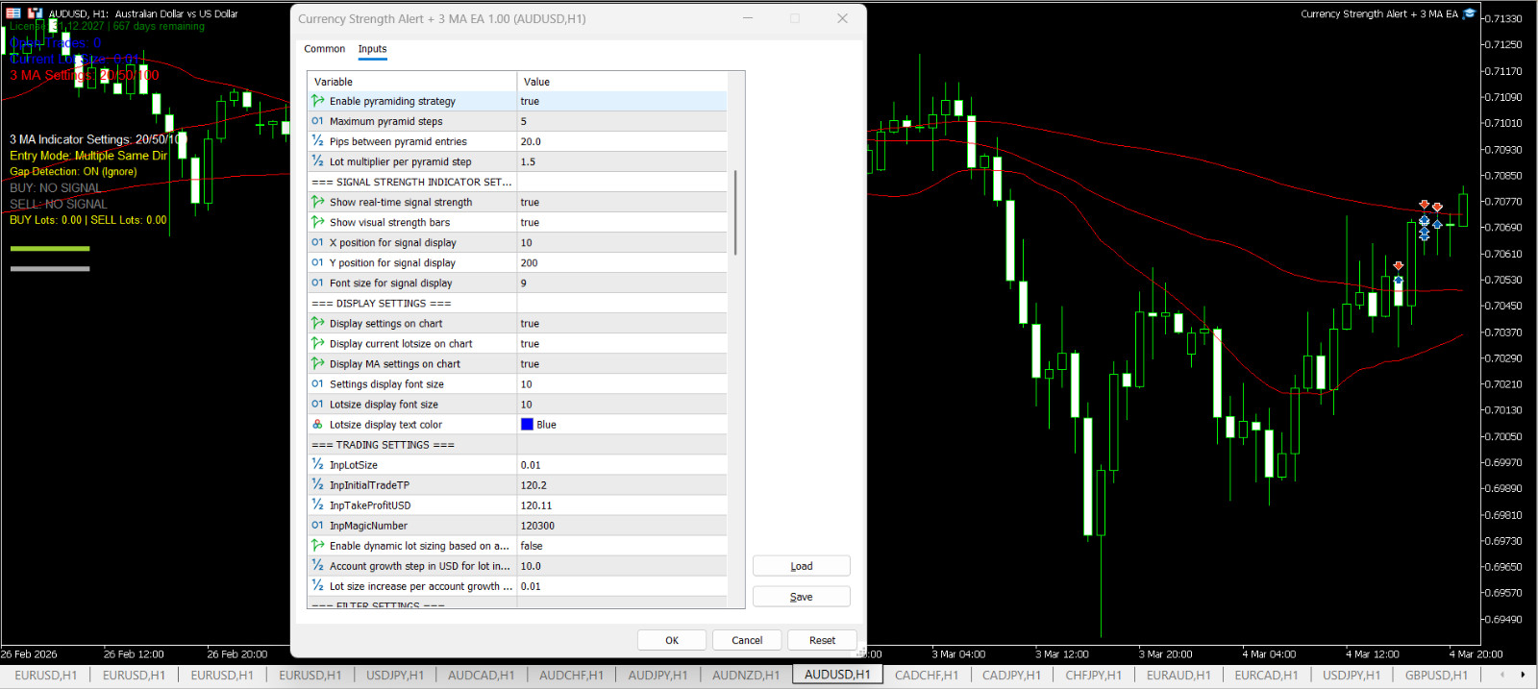
Task: Open the EURAUD,H1 chart tab
Action: (x=1178, y=675)
